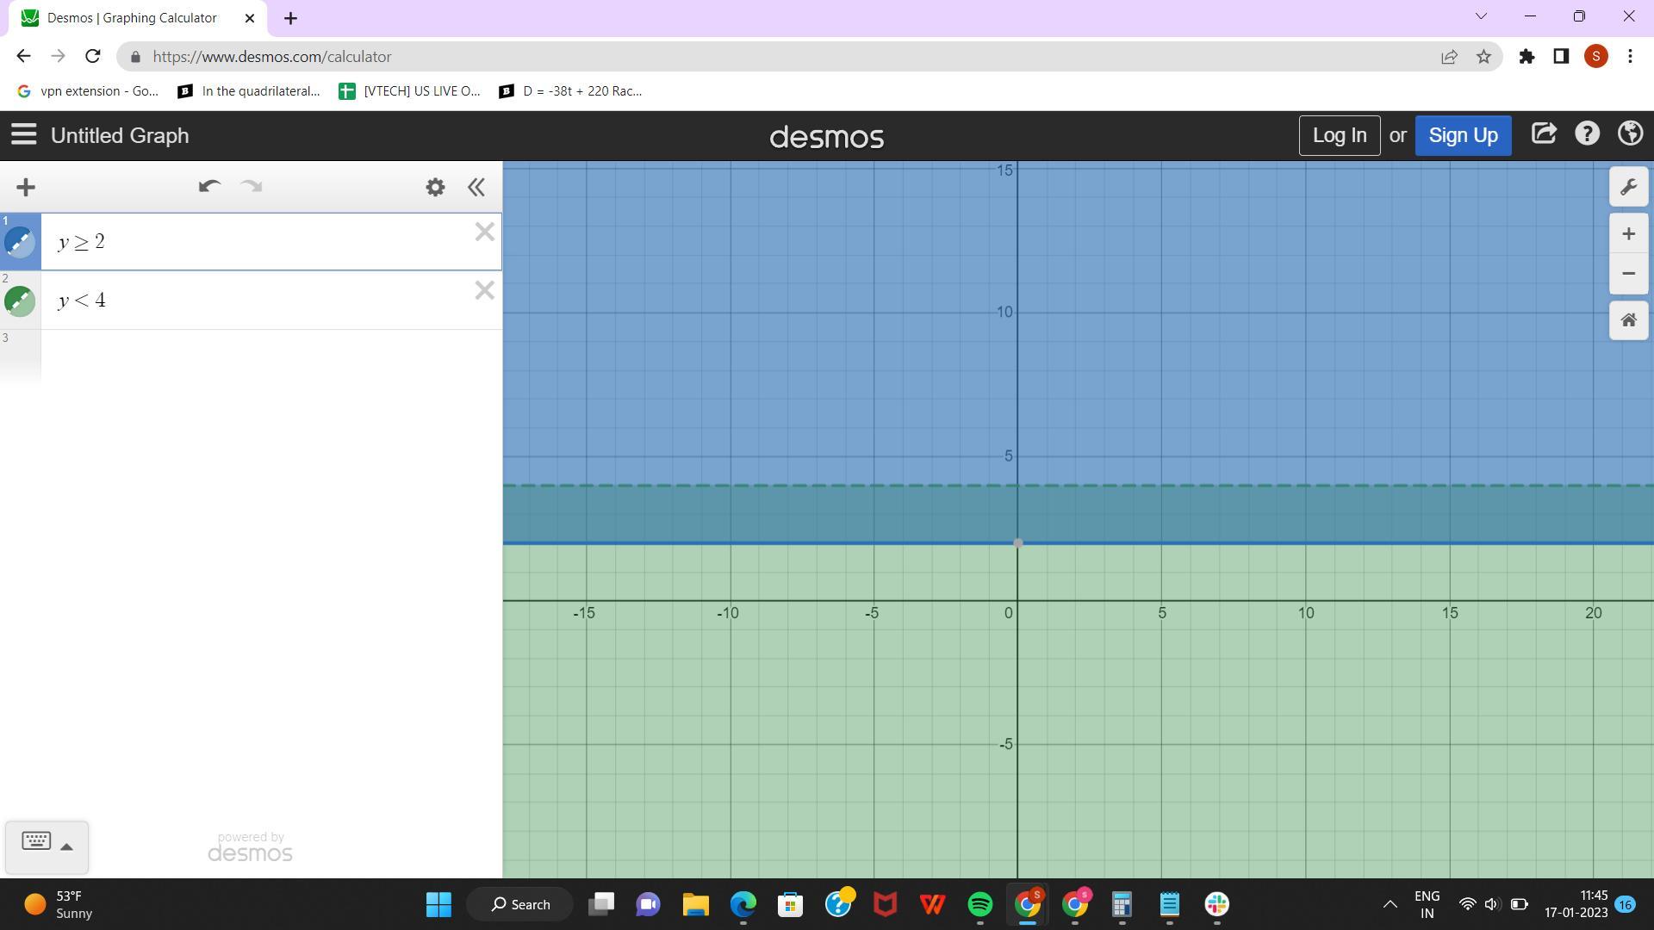Toggle visibility of y ≥ 2 inequality
The width and height of the screenshot is (1654, 930).
point(20,242)
